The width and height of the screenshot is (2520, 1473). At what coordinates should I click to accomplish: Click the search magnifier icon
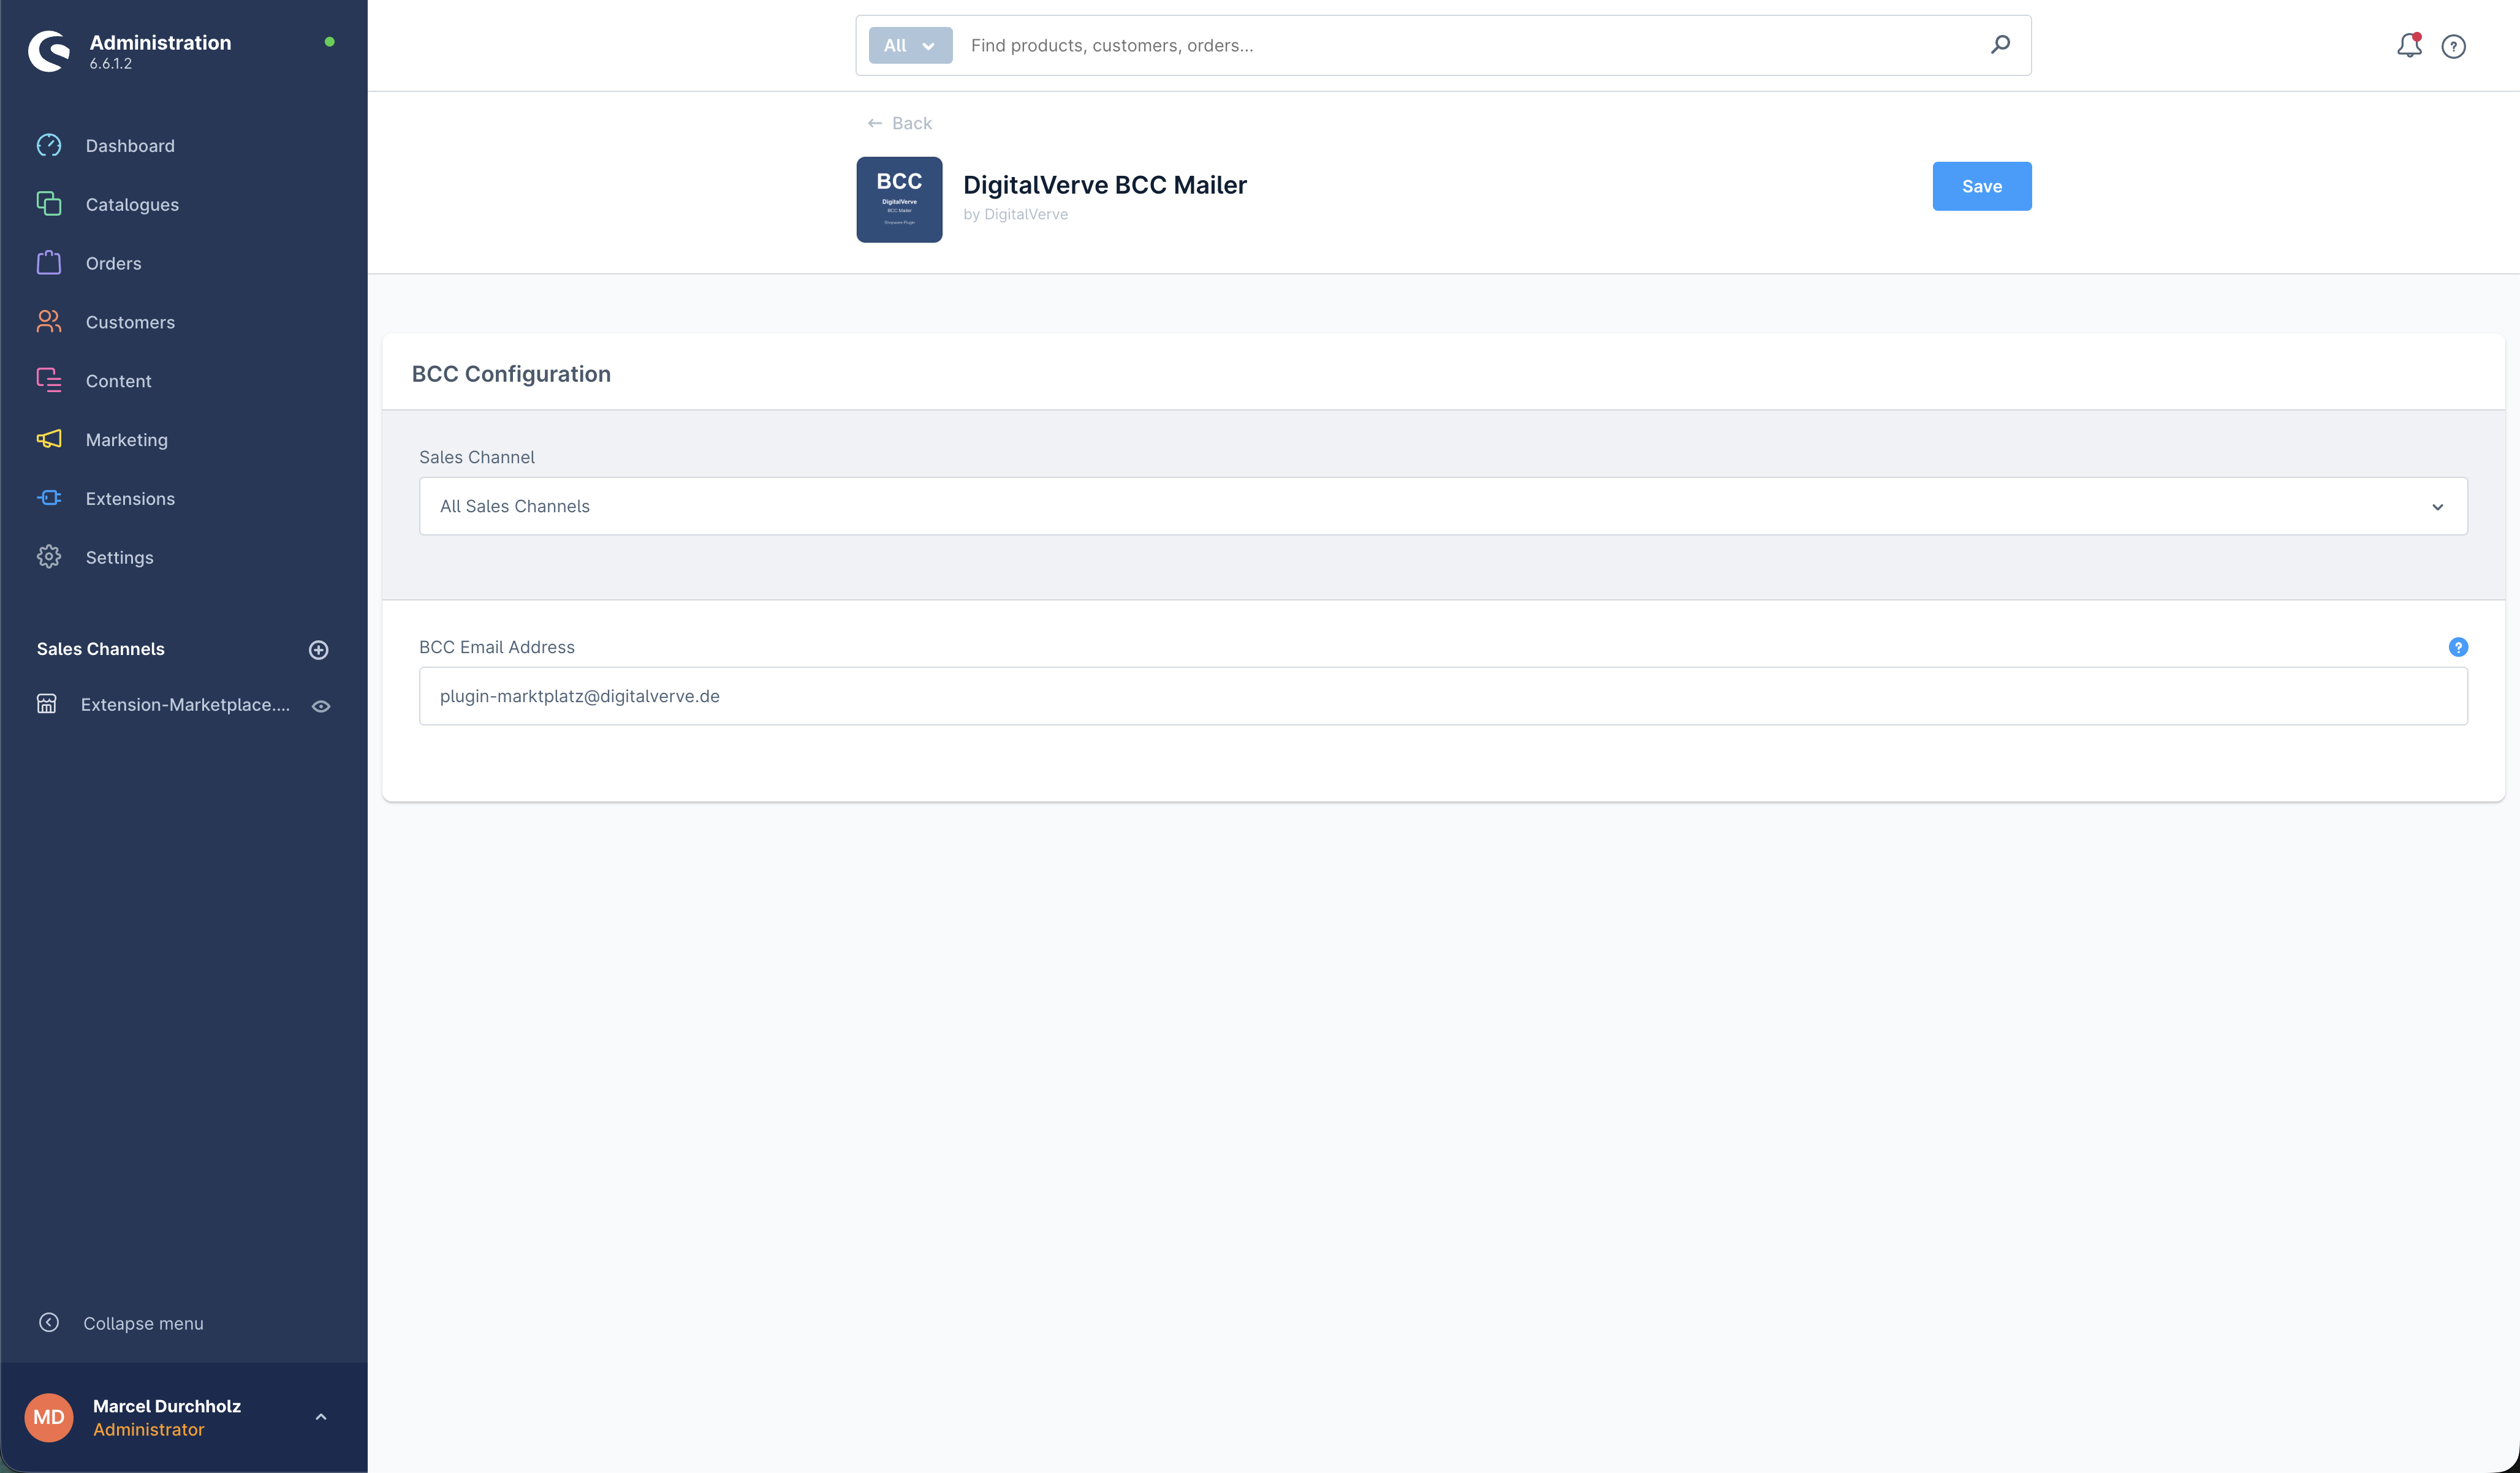[x=2000, y=45]
